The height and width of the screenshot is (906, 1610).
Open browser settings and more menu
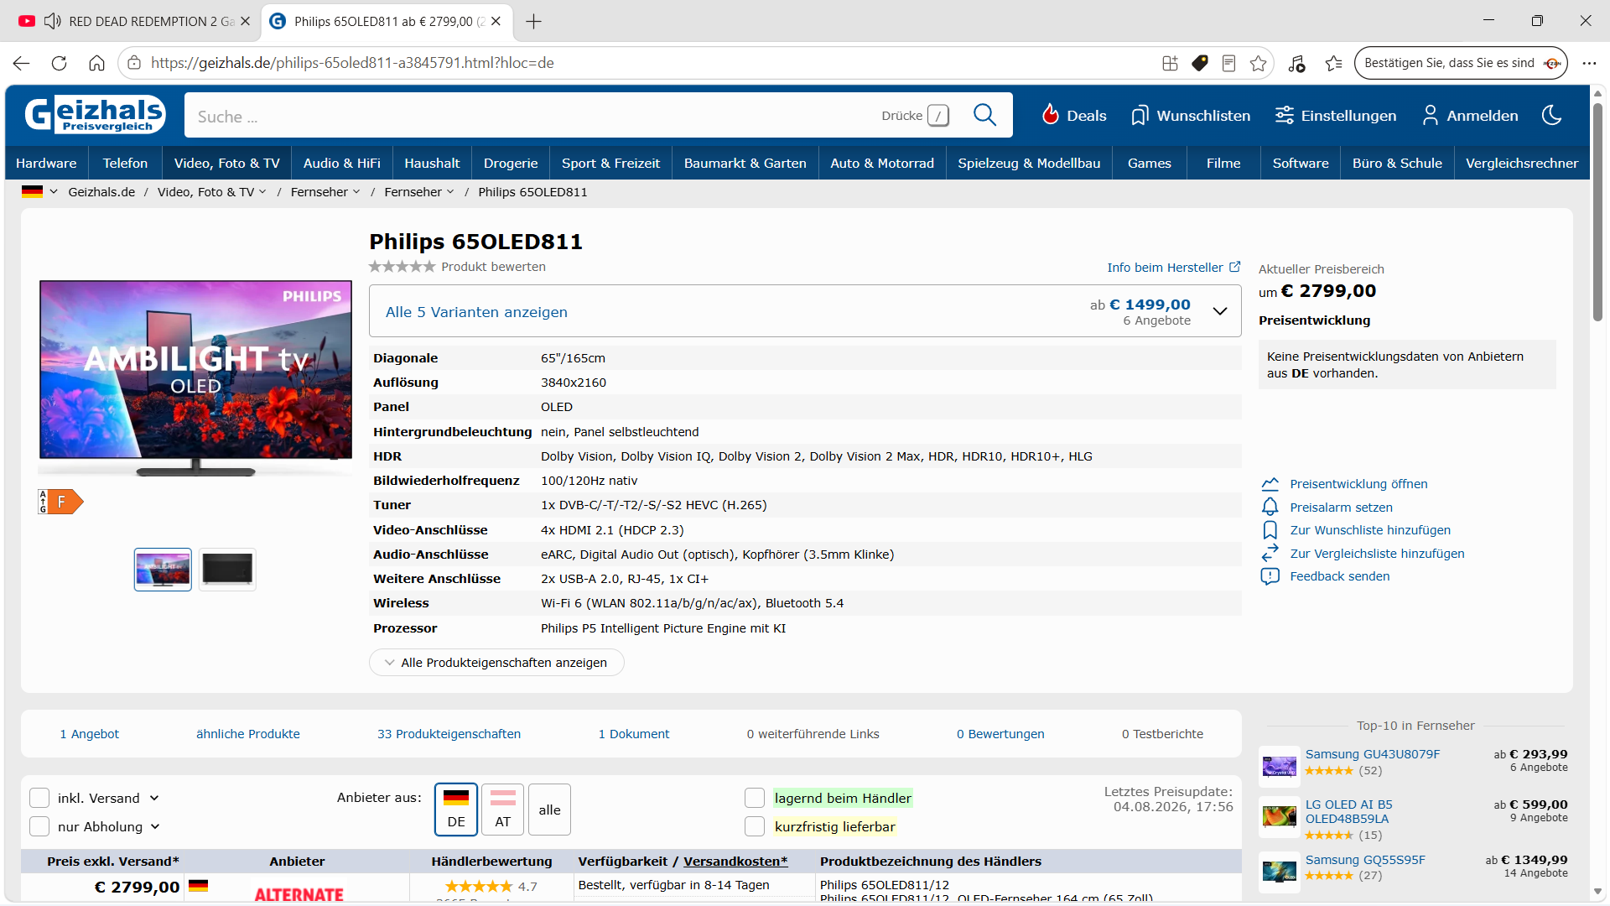[1589, 63]
